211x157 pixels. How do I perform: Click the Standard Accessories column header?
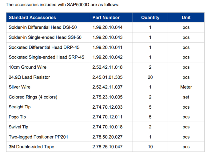point(32,18)
